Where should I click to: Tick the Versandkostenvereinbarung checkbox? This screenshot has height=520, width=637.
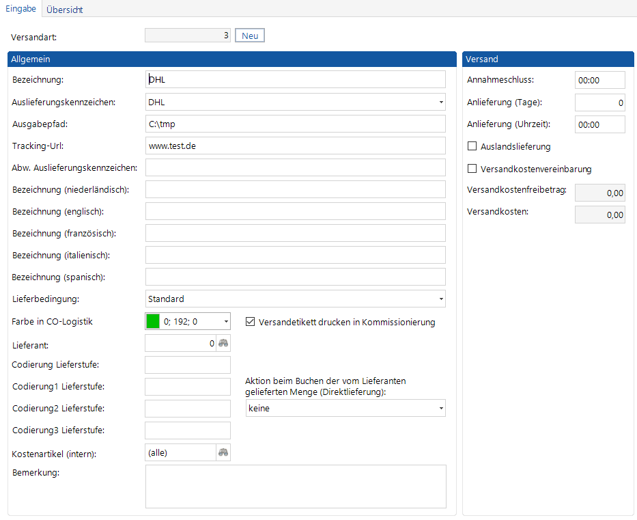click(472, 169)
